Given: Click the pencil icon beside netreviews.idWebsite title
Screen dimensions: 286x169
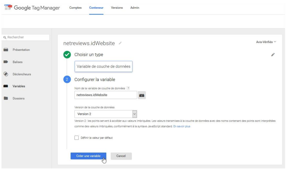Looking at the screenshot, I should [x=120, y=43].
